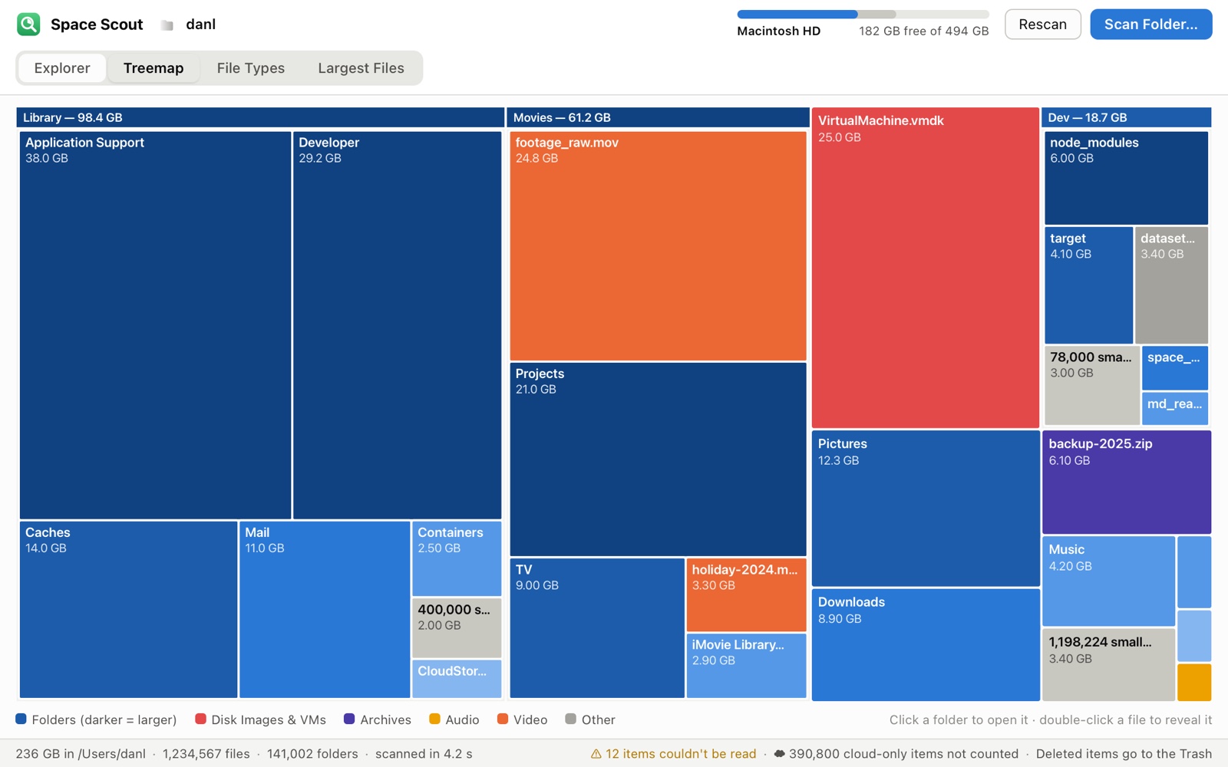Viewport: 1228px width, 767px height.
Task: Click the Video legend color swatch
Action: 503,719
